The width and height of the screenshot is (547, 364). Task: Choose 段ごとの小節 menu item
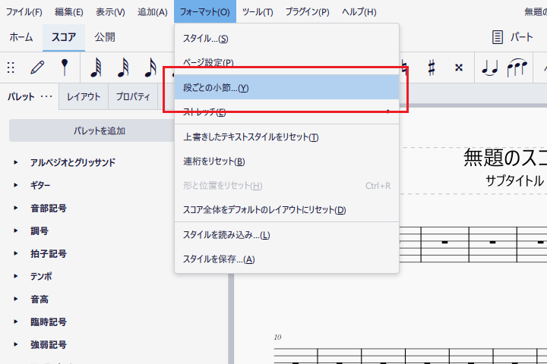(x=216, y=88)
